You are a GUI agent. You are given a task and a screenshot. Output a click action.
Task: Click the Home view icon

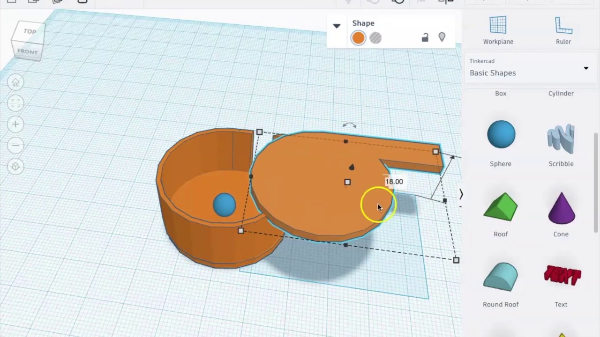[x=15, y=82]
